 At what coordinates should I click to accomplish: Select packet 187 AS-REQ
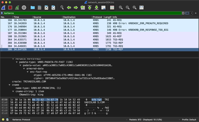pyautogui.click(x=99, y=33)
